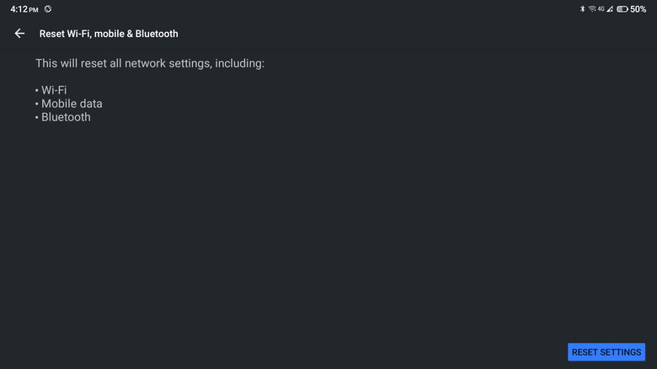Click 'This will reset all network settings' text
The image size is (657, 369).
click(x=150, y=64)
